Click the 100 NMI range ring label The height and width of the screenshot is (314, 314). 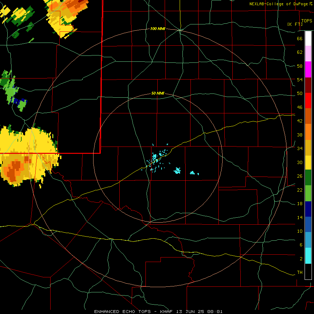(158, 29)
